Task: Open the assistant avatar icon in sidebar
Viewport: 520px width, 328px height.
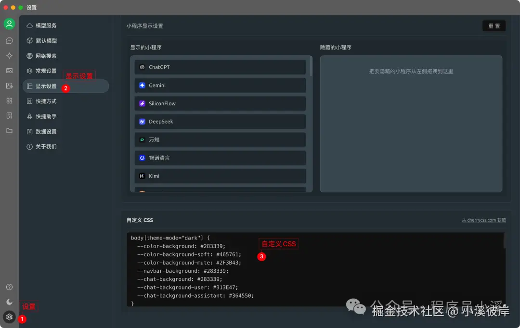Action: (x=9, y=23)
